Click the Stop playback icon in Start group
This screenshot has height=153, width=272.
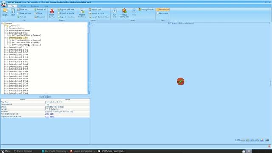pos(134,11)
